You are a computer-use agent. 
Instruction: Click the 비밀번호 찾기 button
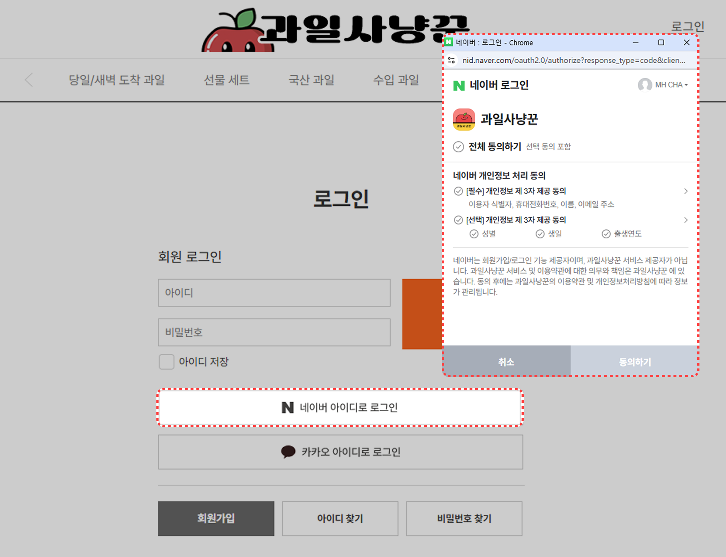pyautogui.click(x=464, y=518)
